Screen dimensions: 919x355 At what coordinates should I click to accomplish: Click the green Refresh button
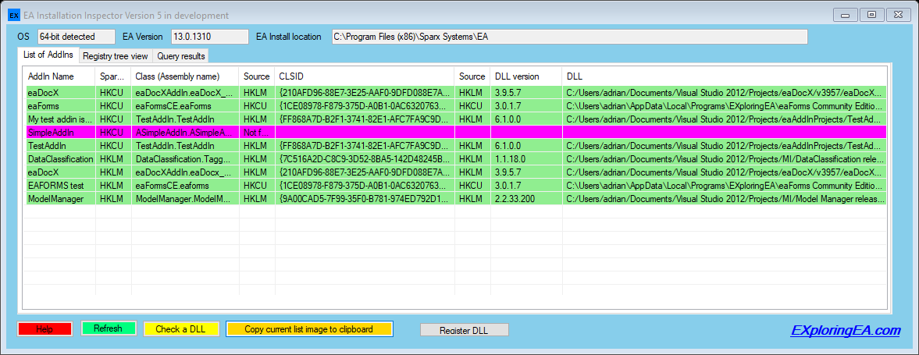[x=108, y=328]
